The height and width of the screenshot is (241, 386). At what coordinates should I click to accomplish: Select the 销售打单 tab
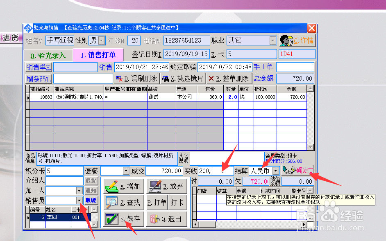pyautogui.click(x=98, y=55)
